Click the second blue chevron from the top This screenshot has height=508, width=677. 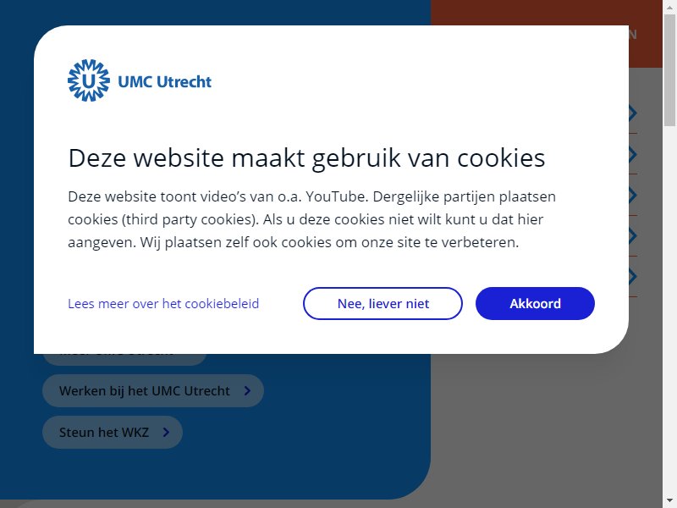coord(632,154)
